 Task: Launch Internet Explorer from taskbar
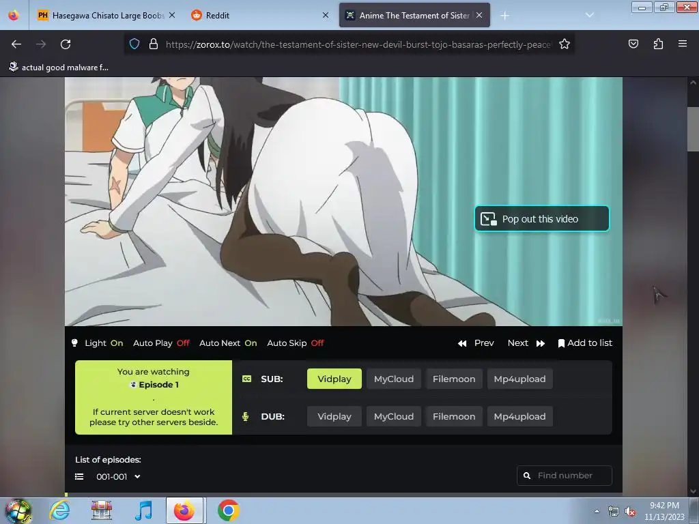pyautogui.click(x=60, y=510)
